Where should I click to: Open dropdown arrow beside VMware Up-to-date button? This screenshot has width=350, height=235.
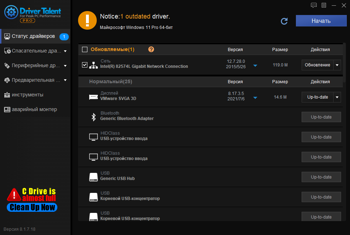click(337, 97)
